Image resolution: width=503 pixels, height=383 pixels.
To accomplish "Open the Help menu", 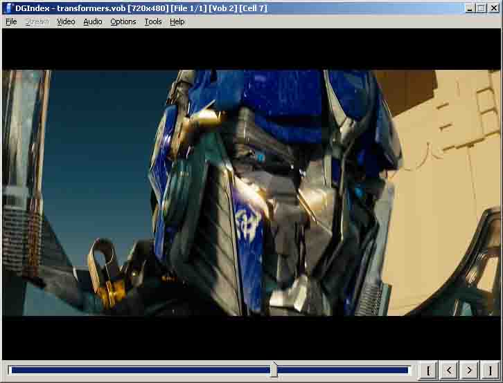I will (x=177, y=21).
